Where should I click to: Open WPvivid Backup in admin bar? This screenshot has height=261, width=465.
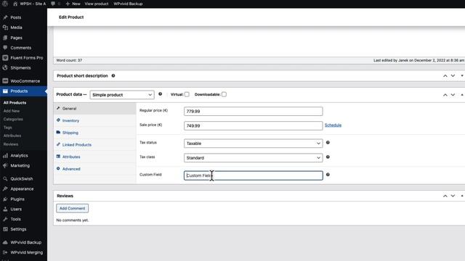click(x=128, y=4)
